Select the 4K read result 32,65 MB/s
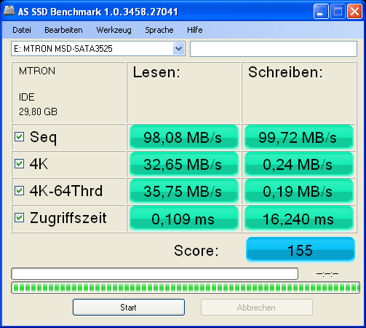Screen dimensions: 366x328 pos(184,164)
